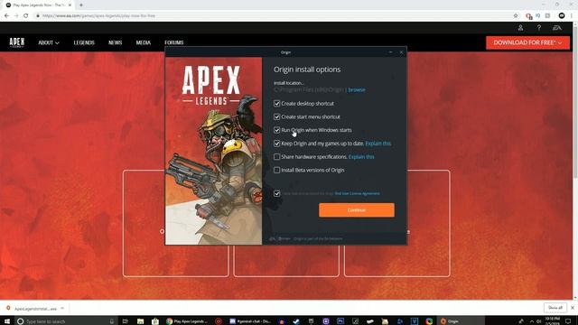Click the taskbar search box

[66, 321]
